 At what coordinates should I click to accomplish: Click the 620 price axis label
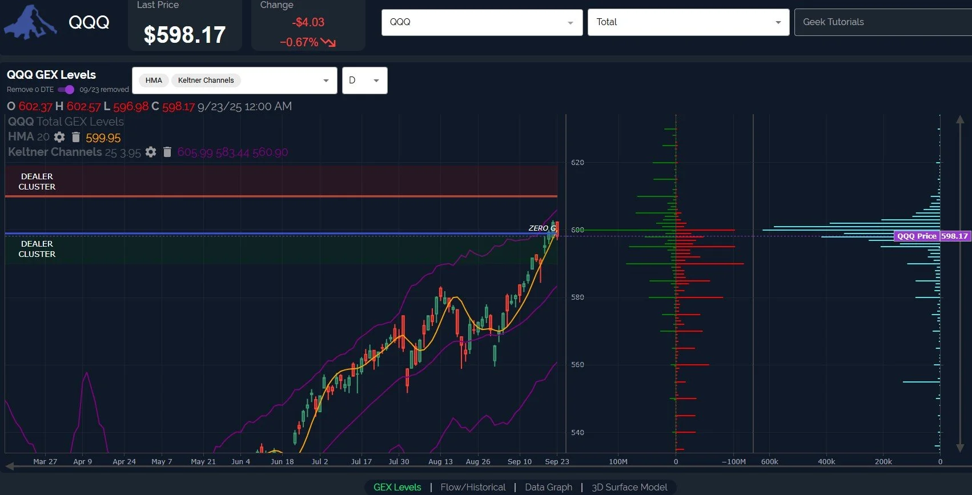point(577,163)
